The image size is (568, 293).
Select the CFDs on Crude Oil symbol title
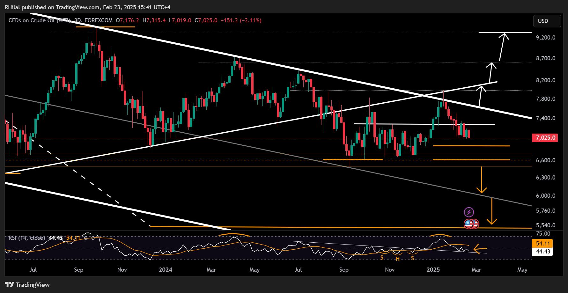pos(61,20)
